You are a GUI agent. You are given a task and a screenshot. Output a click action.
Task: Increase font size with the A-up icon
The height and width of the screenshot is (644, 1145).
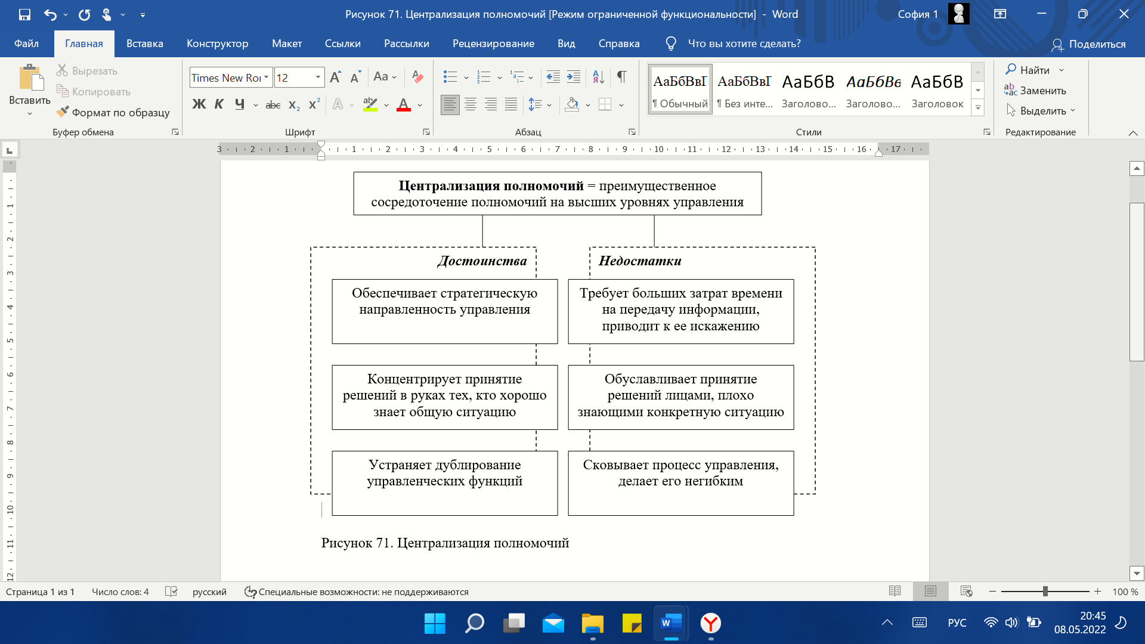(x=336, y=77)
